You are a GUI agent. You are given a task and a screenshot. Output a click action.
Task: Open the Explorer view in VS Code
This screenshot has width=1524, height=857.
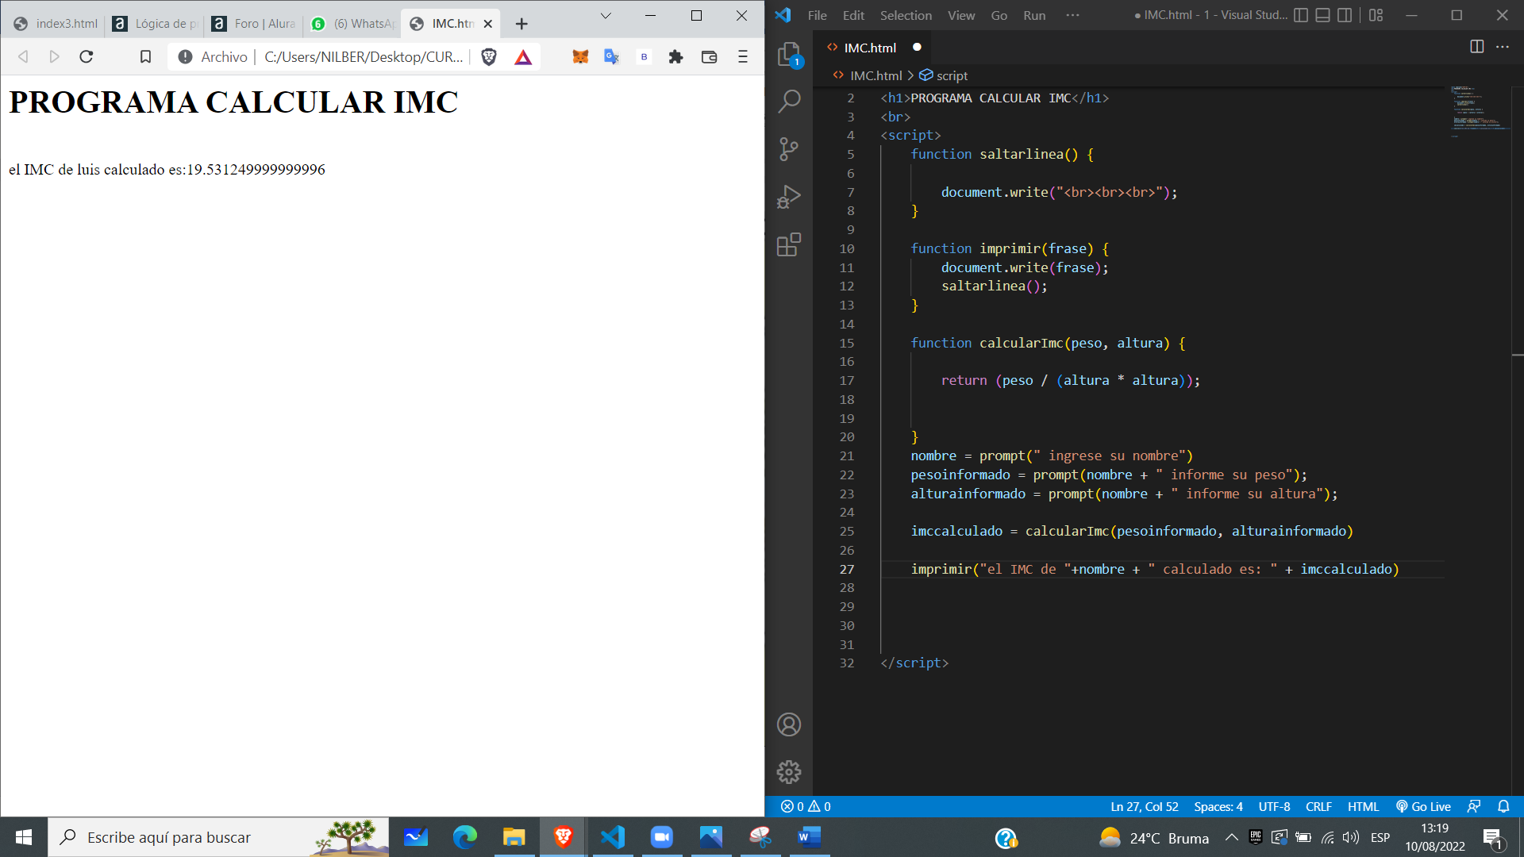coord(789,54)
